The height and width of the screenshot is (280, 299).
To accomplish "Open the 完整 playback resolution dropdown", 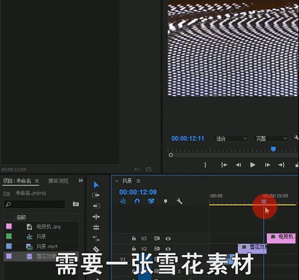I will pos(272,138).
